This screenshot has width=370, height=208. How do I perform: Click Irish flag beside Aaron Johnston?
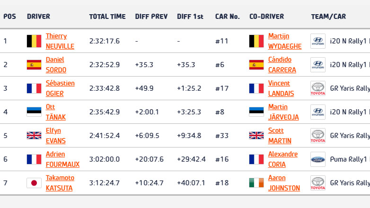pyautogui.click(x=256, y=183)
